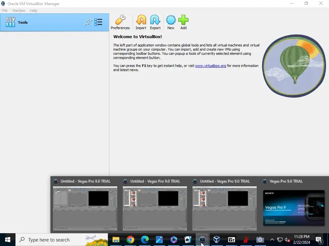Click the Vegas Pro taskbar icon

click(202, 240)
